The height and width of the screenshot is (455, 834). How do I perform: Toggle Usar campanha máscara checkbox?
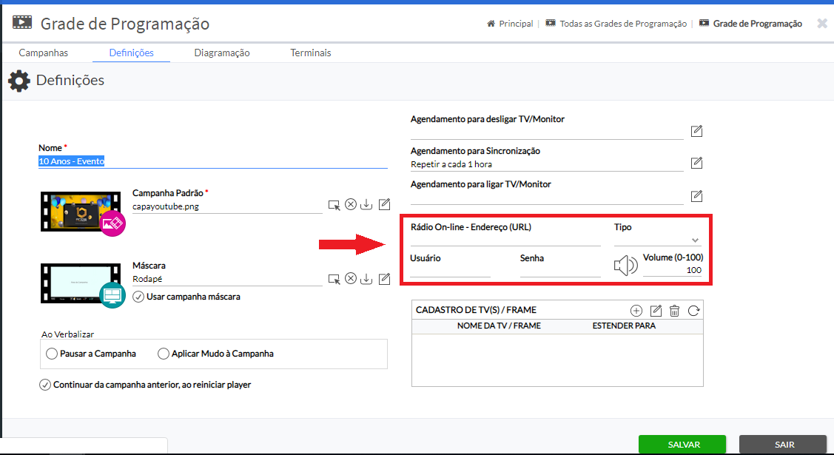(138, 297)
